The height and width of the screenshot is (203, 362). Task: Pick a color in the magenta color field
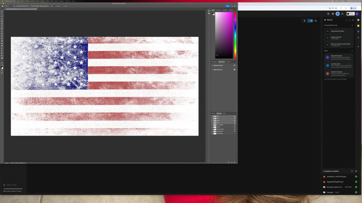click(x=224, y=35)
